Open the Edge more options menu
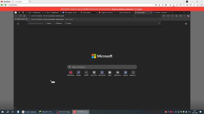204x114 pixels. pyautogui.click(x=184, y=16)
